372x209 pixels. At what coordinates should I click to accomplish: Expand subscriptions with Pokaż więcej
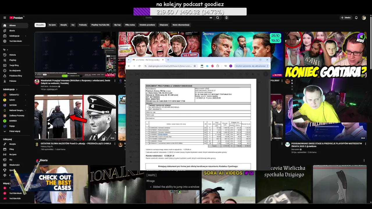15,131
